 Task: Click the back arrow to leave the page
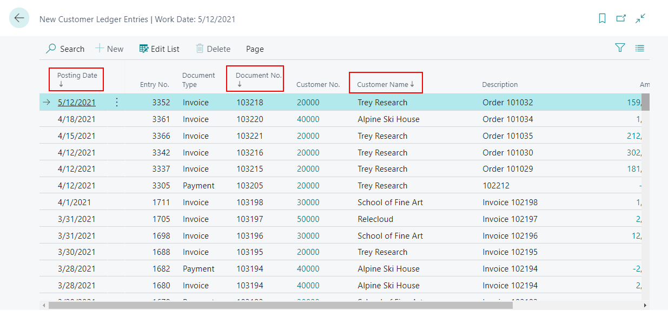19,18
